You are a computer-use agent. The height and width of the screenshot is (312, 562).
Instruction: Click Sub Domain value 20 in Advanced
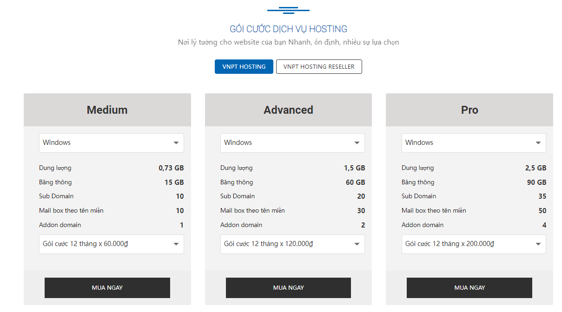[361, 196]
